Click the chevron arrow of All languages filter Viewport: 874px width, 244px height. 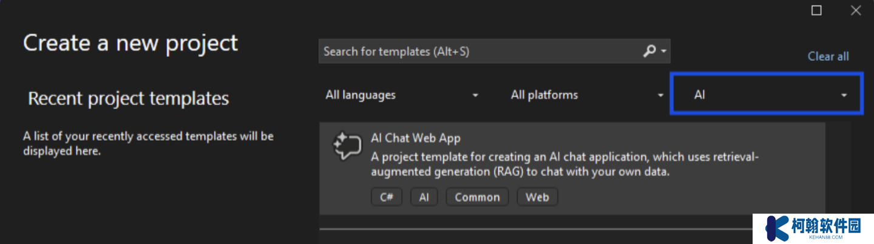(x=475, y=95)
